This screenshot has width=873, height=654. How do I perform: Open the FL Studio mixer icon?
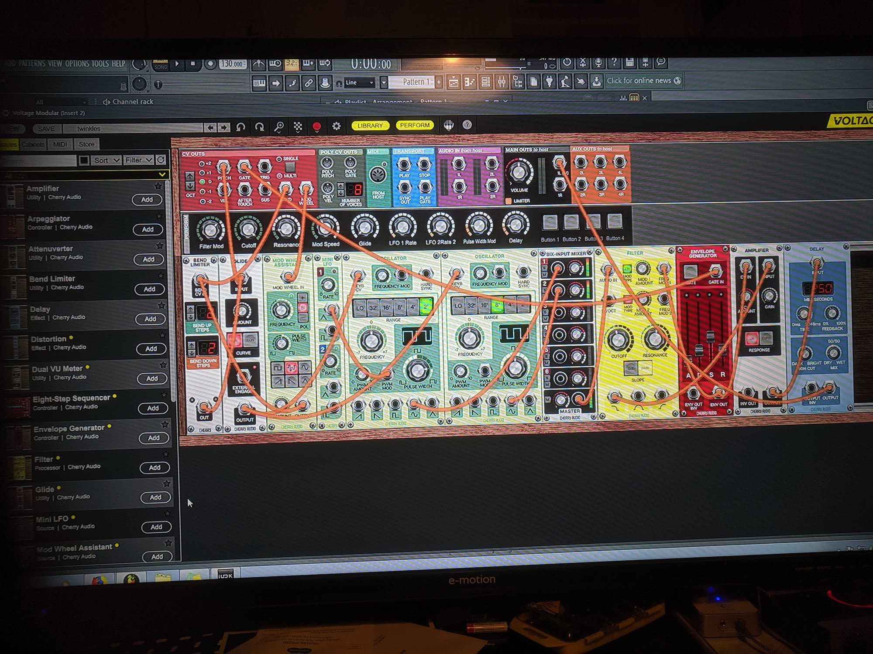502,82
